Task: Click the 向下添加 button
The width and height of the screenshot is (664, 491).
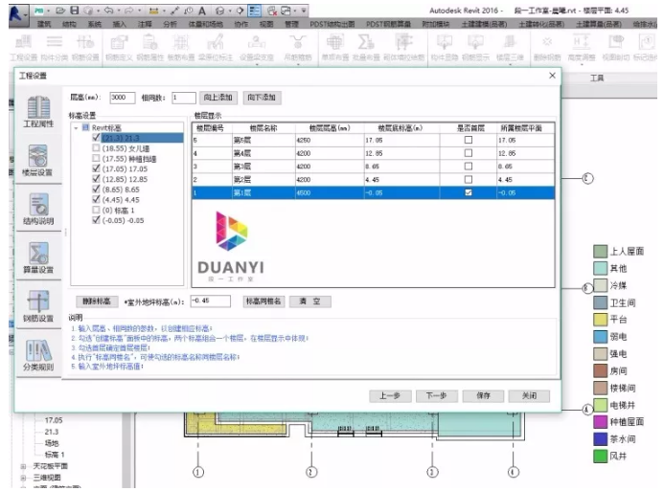Action: point(262,98)
